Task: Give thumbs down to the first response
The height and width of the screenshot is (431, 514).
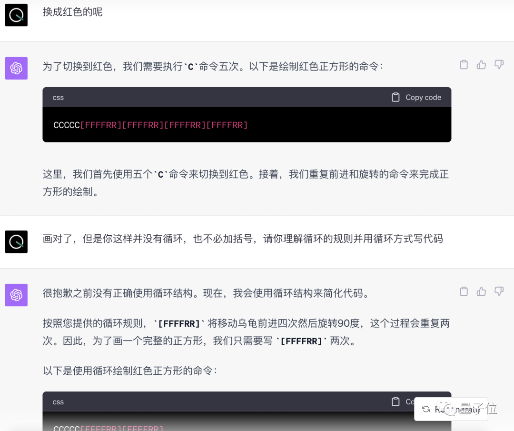Action: 499,65
